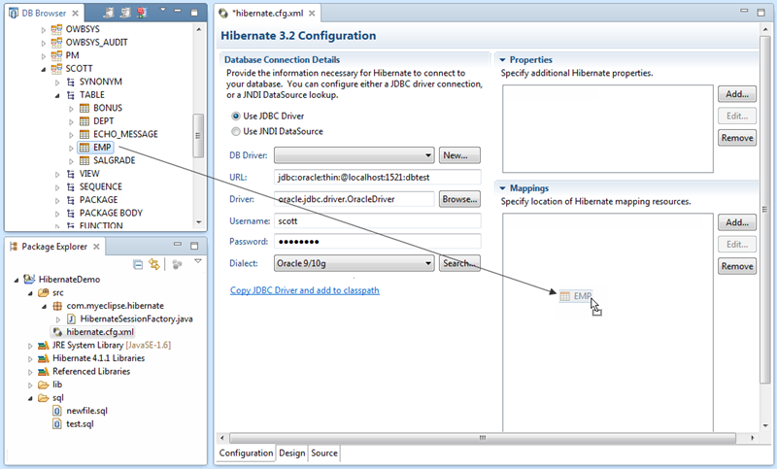Click the test.sql file icon
The width and height of the screenshot is (777, 469).
coord(57,424)
